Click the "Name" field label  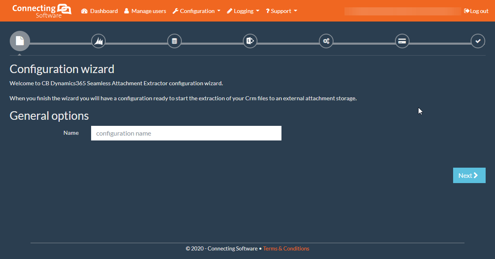(71, 133)
